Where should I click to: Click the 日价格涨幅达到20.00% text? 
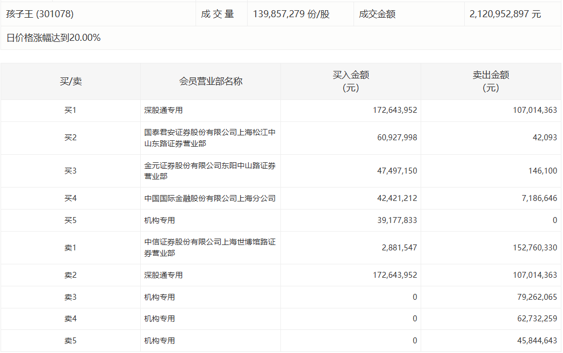54,38
